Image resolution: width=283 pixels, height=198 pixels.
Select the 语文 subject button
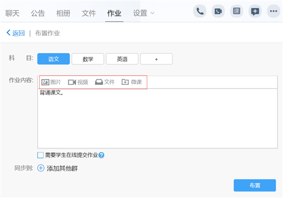54,59
